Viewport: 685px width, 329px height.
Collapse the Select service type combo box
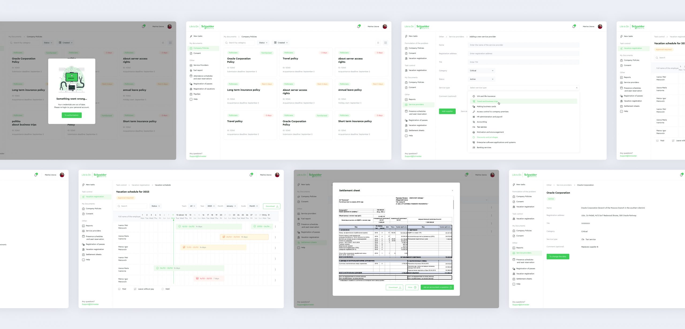pyautogui.click(x=577, y=88)
